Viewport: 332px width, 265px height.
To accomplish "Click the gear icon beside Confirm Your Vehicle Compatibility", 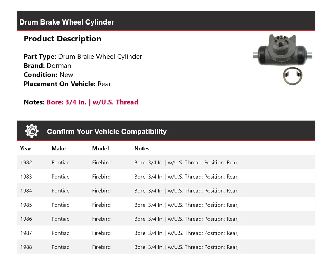I will [31, 131].
